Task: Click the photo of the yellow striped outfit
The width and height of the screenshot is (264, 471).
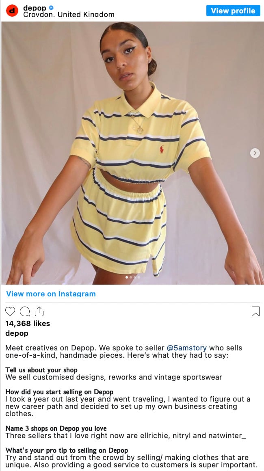Action: coord(132,153)
